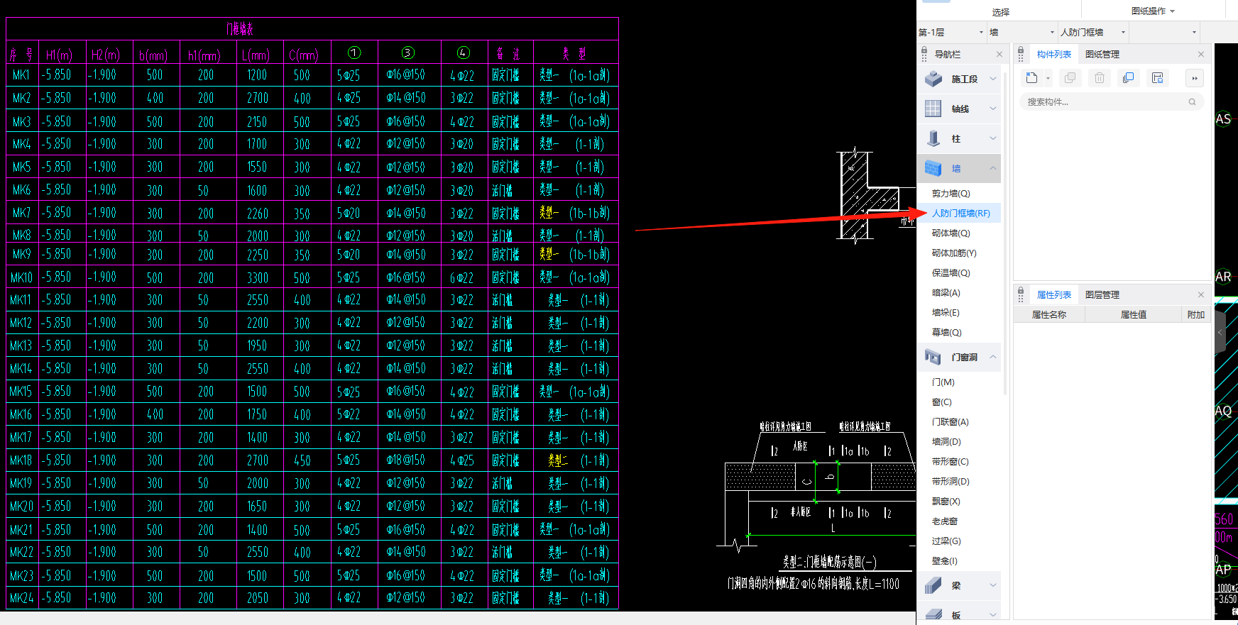Screen dimensions: 1238x625
Task: Create a new component with the new icon
Action: [x=1032, y=78]
